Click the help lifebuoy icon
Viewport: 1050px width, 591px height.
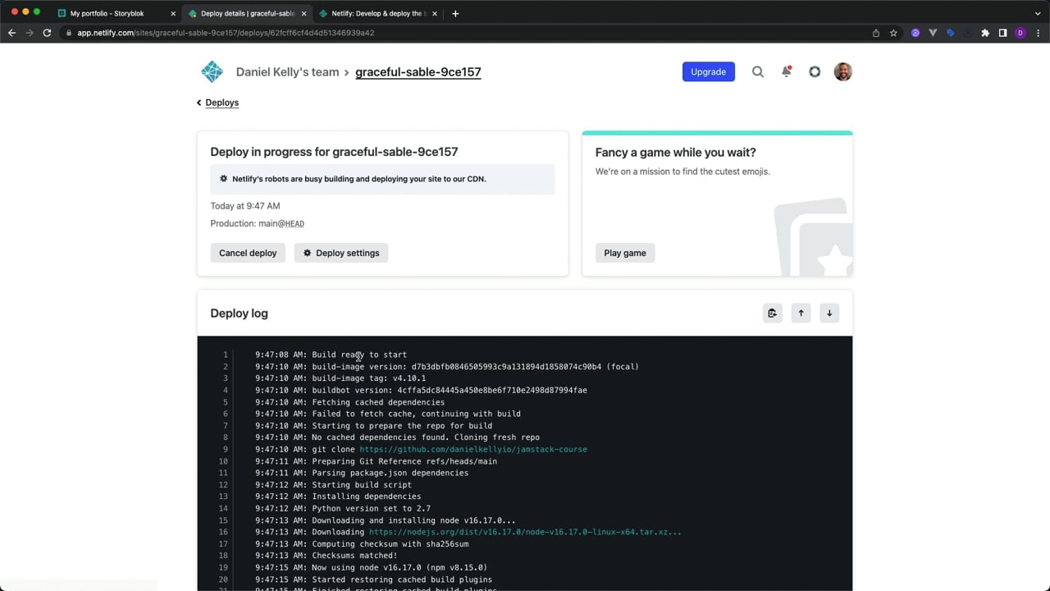coord(815,71)
